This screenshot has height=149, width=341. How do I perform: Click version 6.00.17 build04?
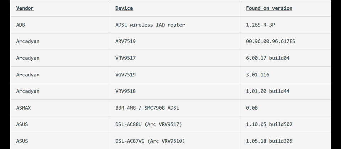268,58
